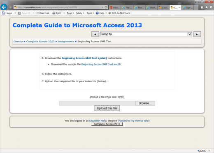Open the 'Jump to...' dropdown
Image resolution: width=214 pixels, height=153 pixels.
pyautogui.click(x=146, y=34)
